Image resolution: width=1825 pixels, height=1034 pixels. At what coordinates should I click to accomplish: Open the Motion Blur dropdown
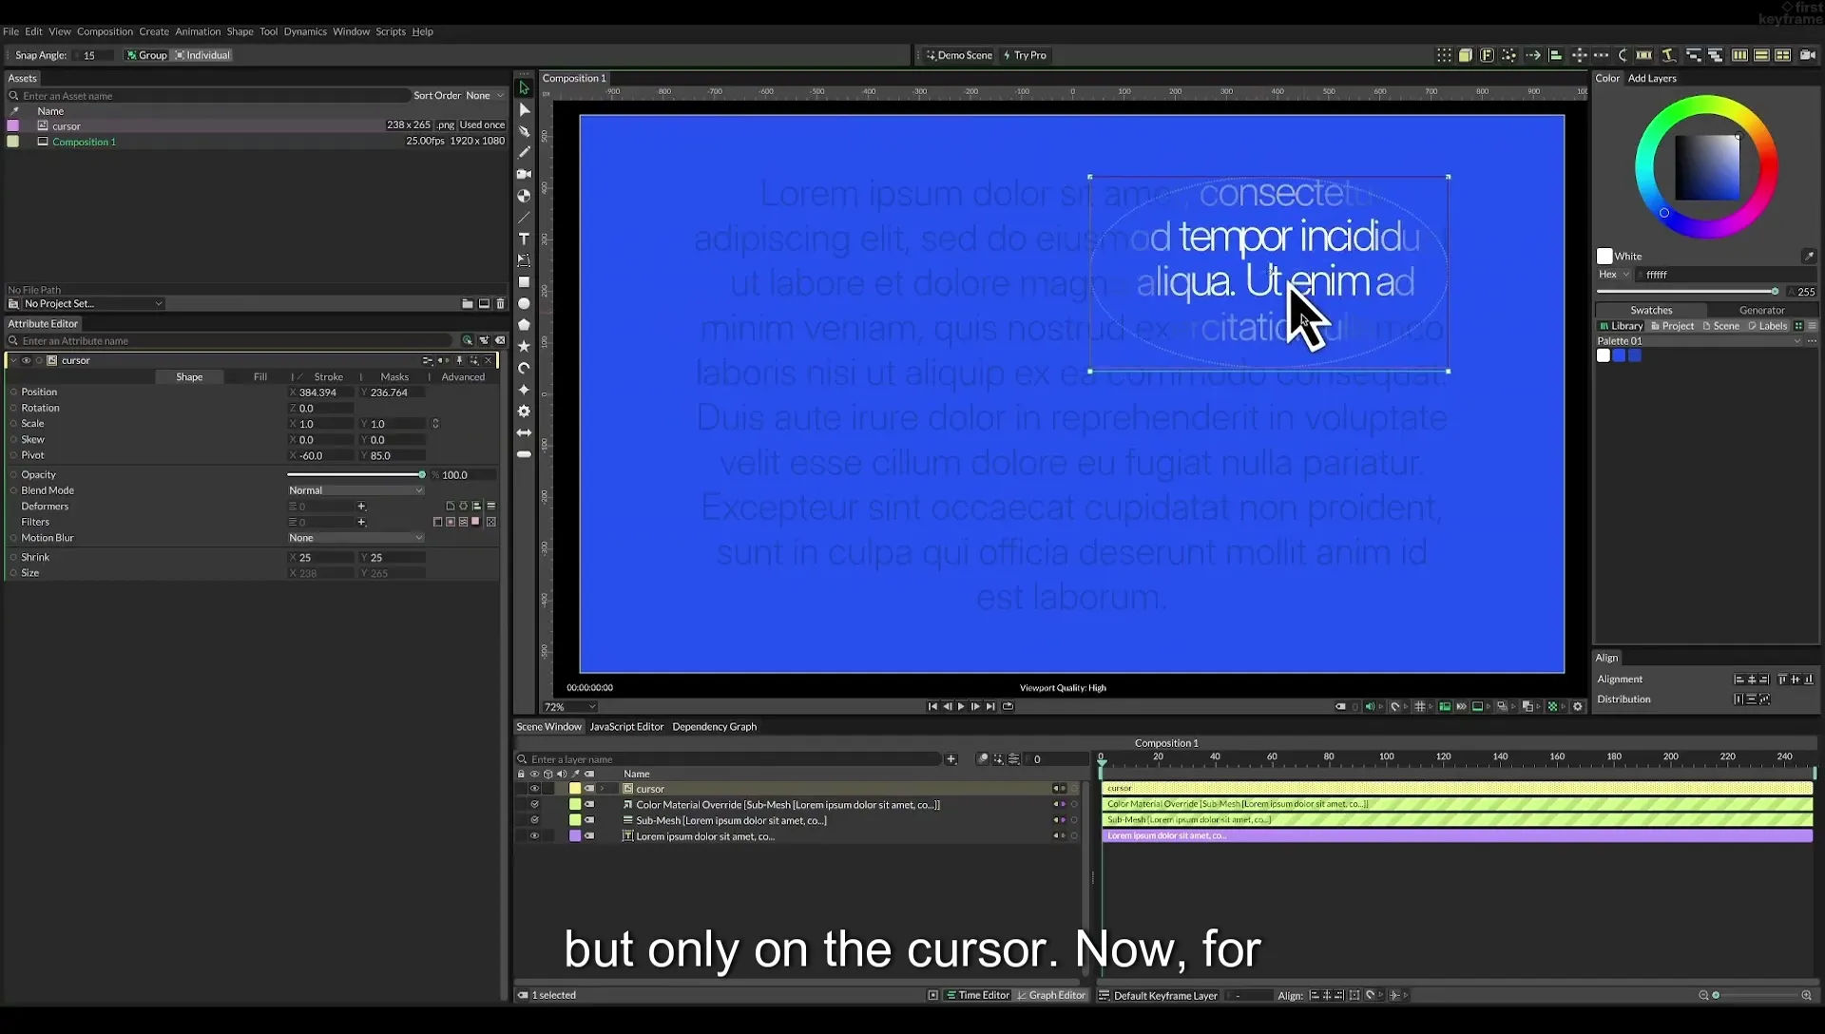pos(355,538)
